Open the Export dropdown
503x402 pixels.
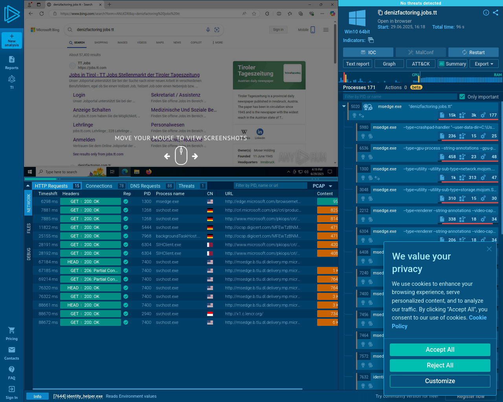click(x=484, y=64)
